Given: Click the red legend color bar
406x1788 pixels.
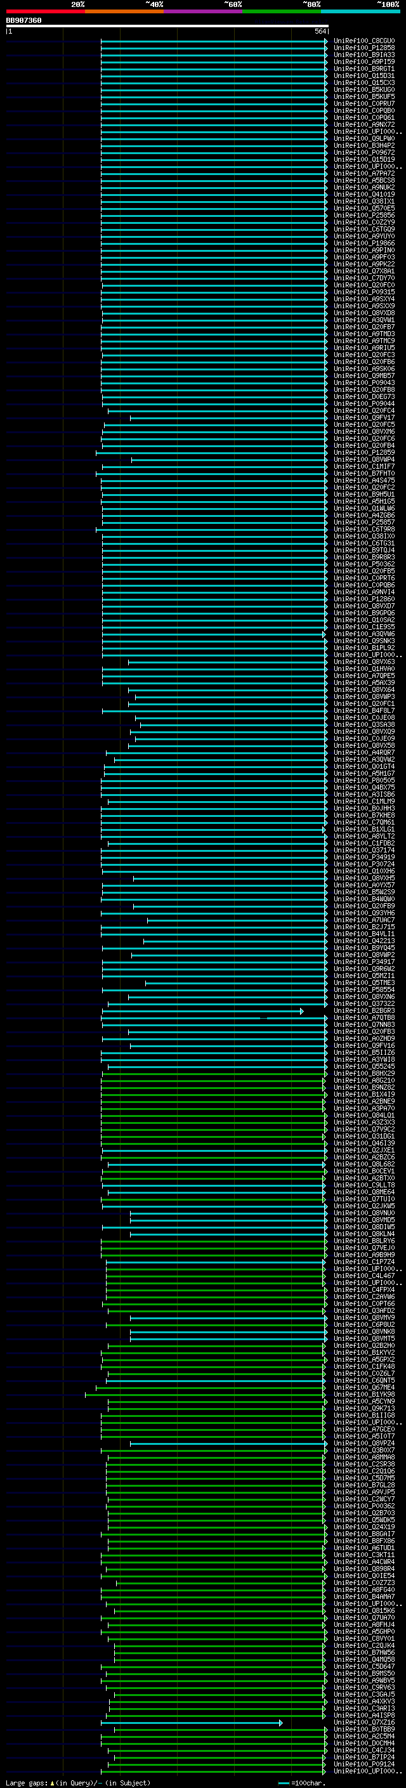Looking at the screenshot, I should 45,11.
